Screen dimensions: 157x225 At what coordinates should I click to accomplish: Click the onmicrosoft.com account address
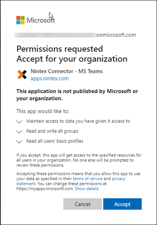point(75,35)
